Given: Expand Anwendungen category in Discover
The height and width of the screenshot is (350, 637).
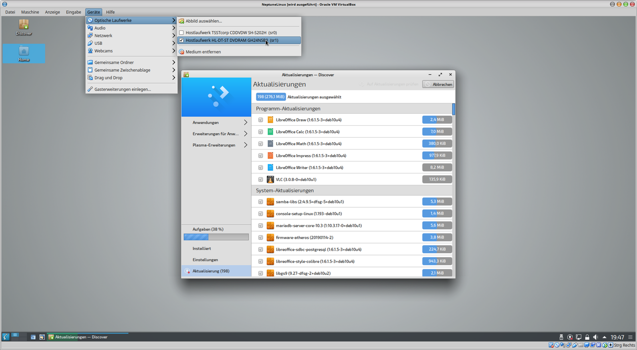Looking at the screenshot, I should coord(216,122).
